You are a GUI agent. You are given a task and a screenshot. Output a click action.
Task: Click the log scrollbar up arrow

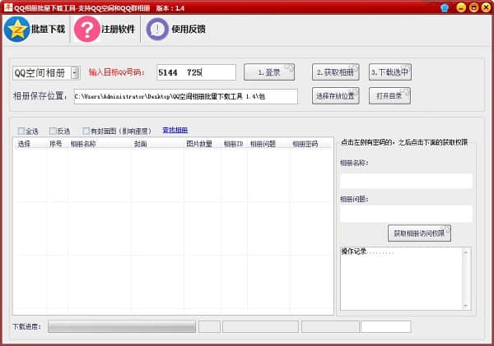(x=466, y=252)
